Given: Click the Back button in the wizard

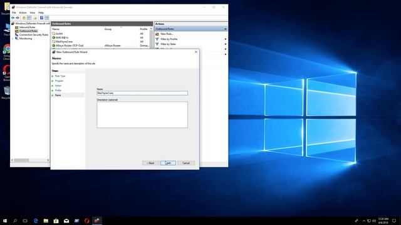Looking at the screenshot, I should click(x=150, y=163).
